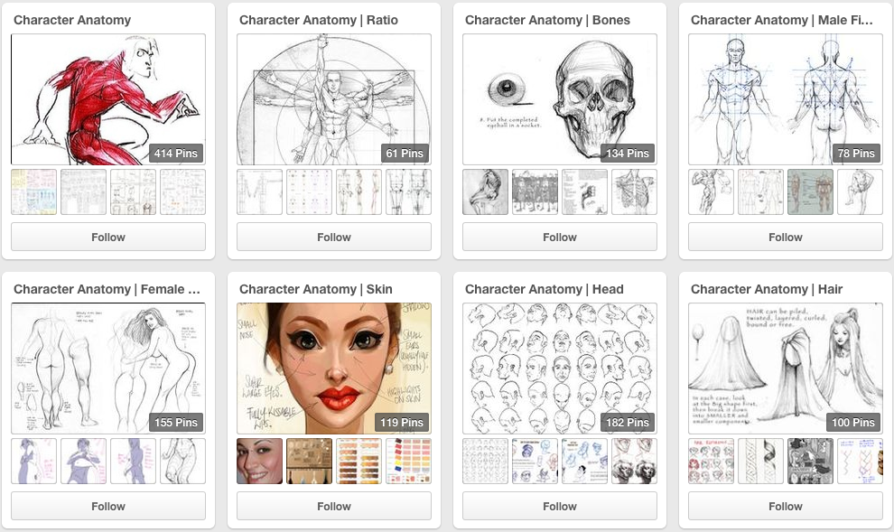Click Follow under Character Anatomy | Bones
The width and height of the screenshot is (894, 532).
(x=560, y=237)
